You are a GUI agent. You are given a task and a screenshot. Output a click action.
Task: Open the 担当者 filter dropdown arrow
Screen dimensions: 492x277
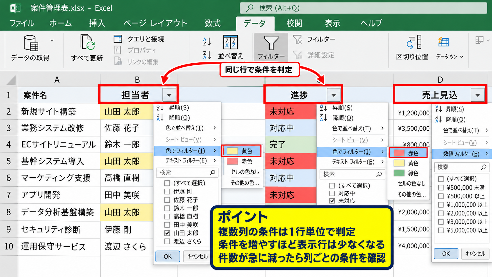(x=169, y=95)
